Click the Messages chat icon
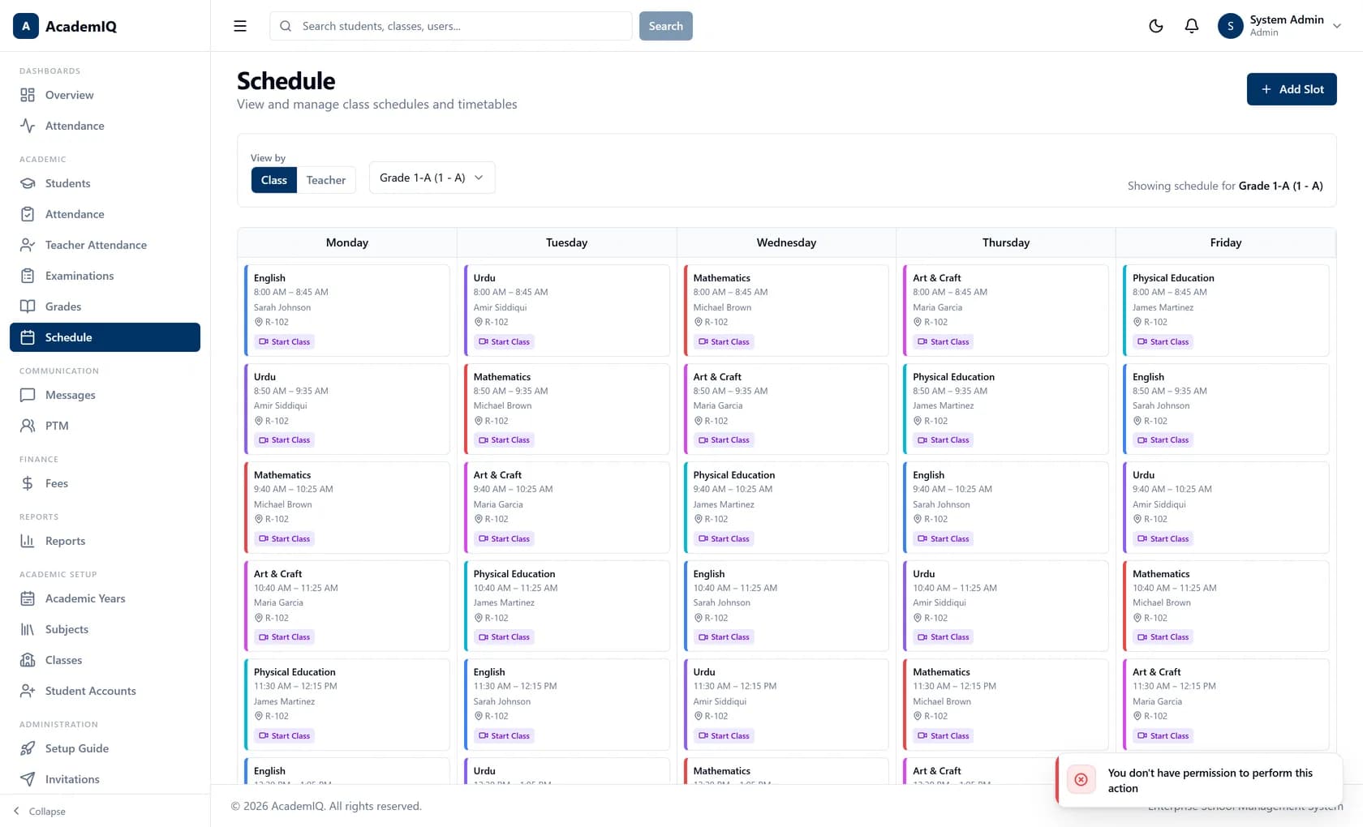 tap(28, 395)
